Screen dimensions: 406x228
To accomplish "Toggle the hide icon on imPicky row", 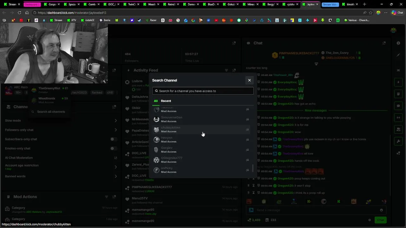I will 247,170.
